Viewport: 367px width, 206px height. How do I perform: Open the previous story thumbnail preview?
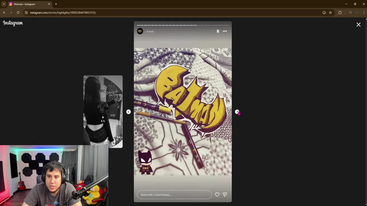(103, 112)
